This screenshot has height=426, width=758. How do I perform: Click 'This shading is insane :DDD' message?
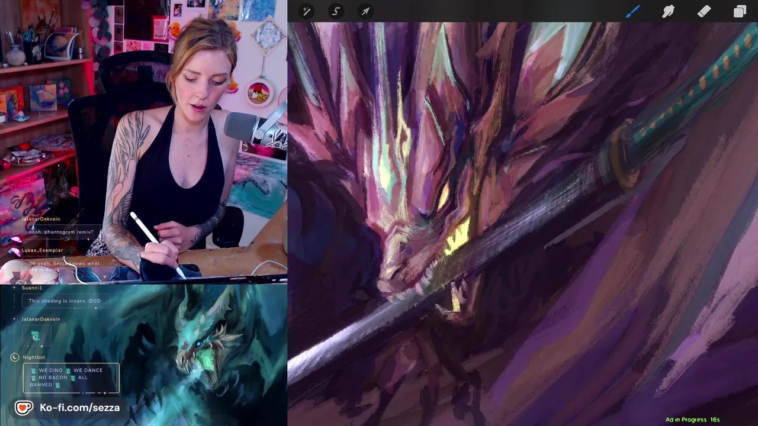pyautogui.click(x=65, y=301)
